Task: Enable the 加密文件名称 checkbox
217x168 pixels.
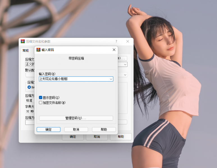Action: (41, 103)
